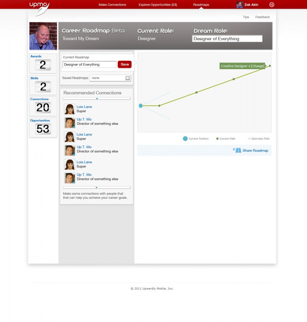
Task: Open third Lois Lane name link
Action: coord(84,162)
